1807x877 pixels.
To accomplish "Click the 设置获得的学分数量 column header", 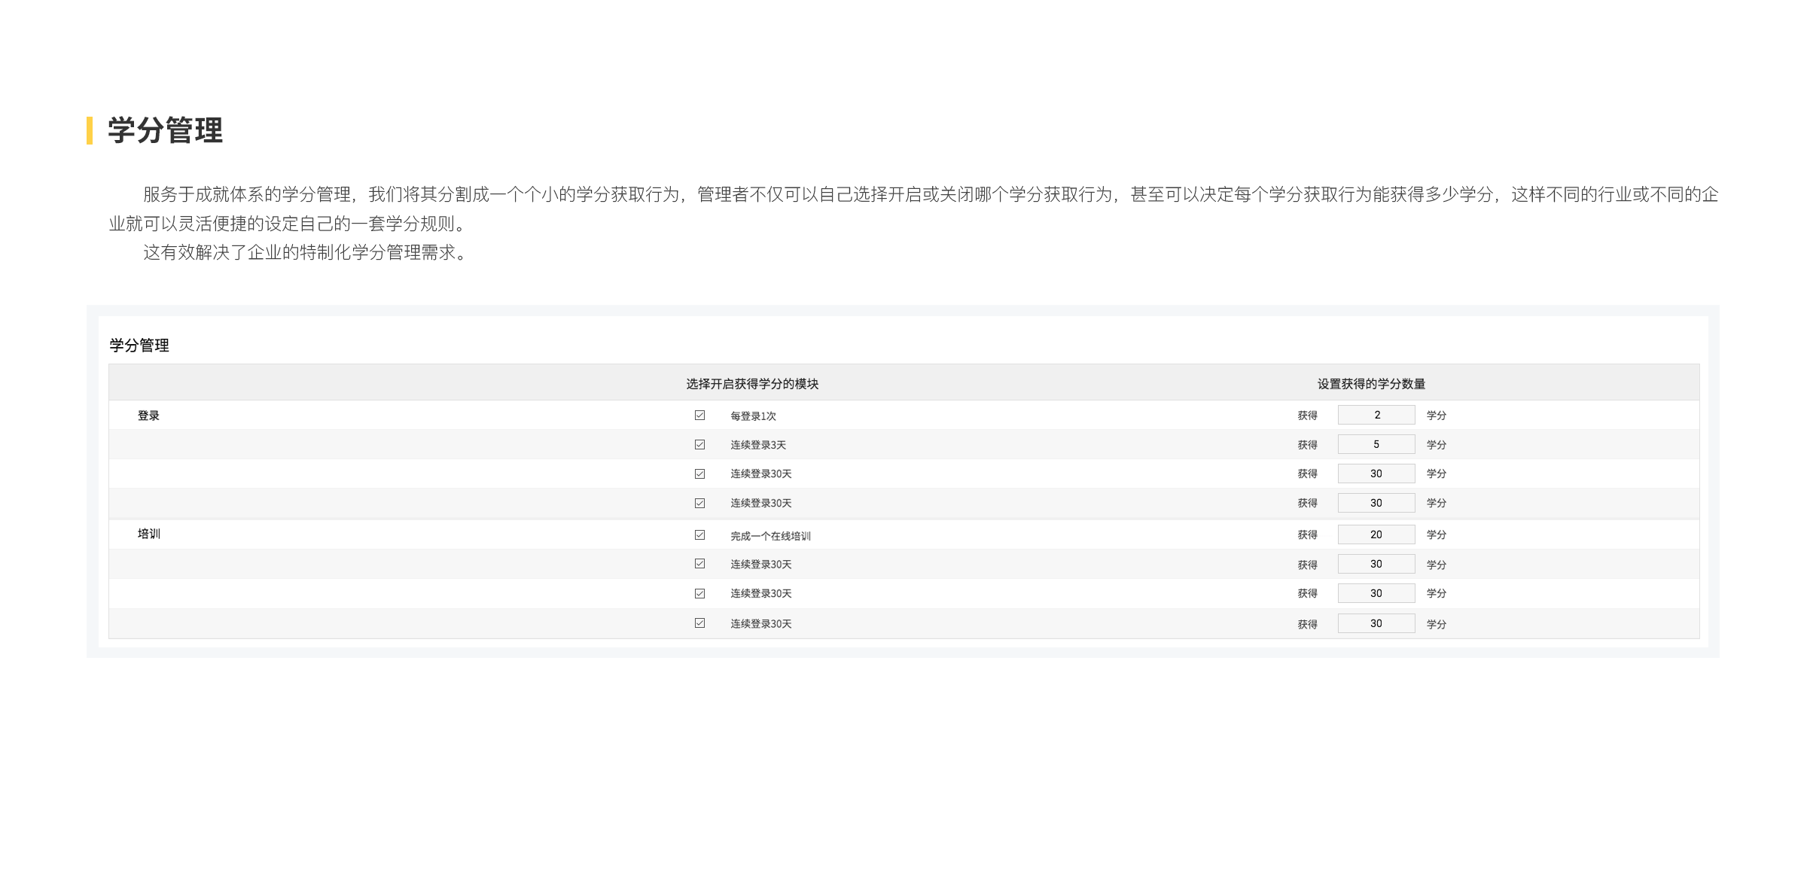I will tap(1371, 384).
